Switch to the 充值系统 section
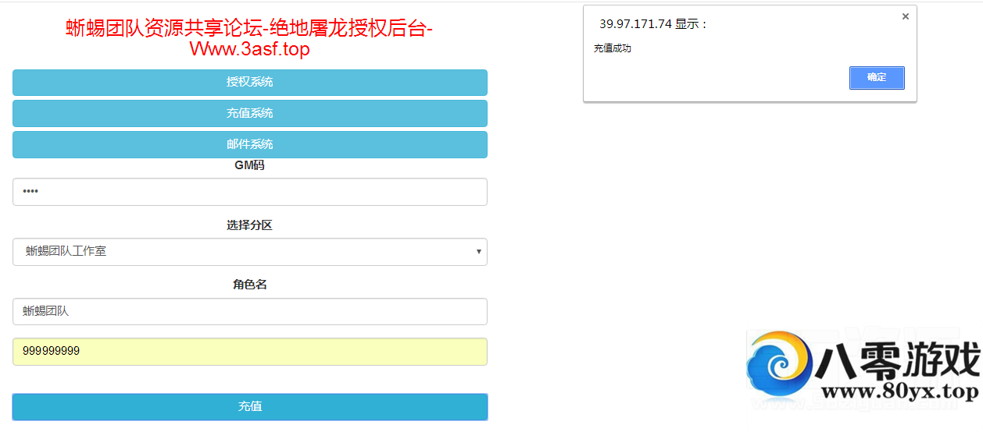The width and height of the screenshot is (983, 432). coord(250,113)
